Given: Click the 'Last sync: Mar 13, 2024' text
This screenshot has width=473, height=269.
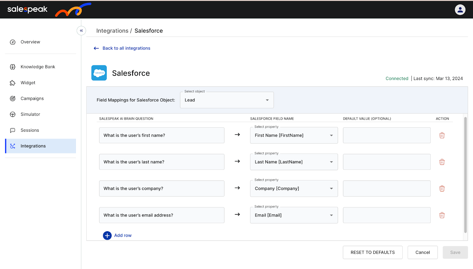Looking at the screenshot, I should click(x=438, y=79).
